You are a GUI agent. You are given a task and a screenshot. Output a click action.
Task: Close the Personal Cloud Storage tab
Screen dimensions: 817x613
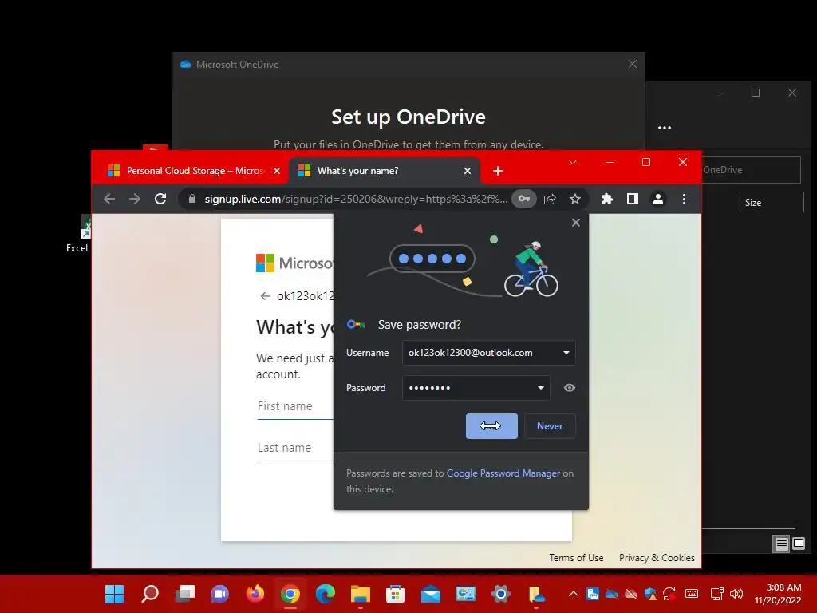coord(277,171)
